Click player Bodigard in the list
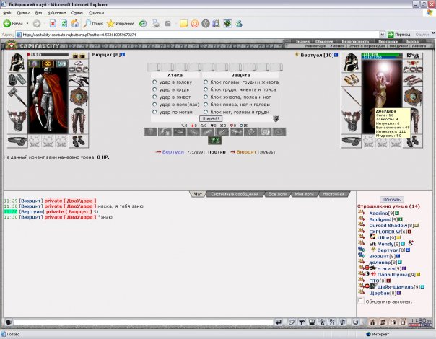The image size is (436, 339). [x=379, y=219]
